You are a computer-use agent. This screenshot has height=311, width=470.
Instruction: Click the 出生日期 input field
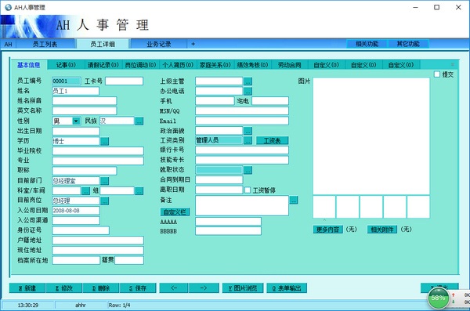[x=76, y=131]
